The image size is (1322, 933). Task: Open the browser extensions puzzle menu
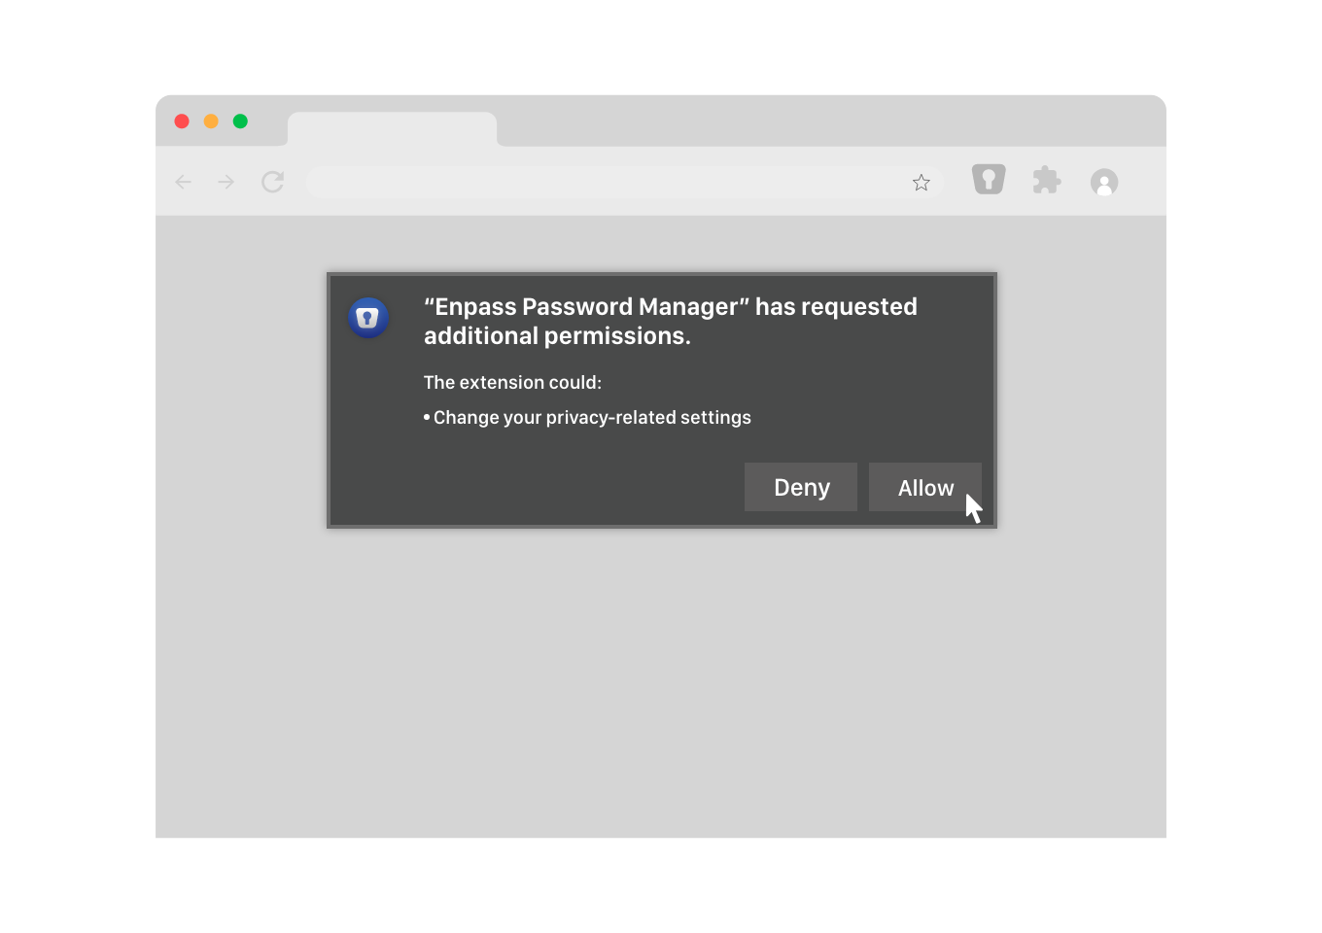click(1047, 180)
